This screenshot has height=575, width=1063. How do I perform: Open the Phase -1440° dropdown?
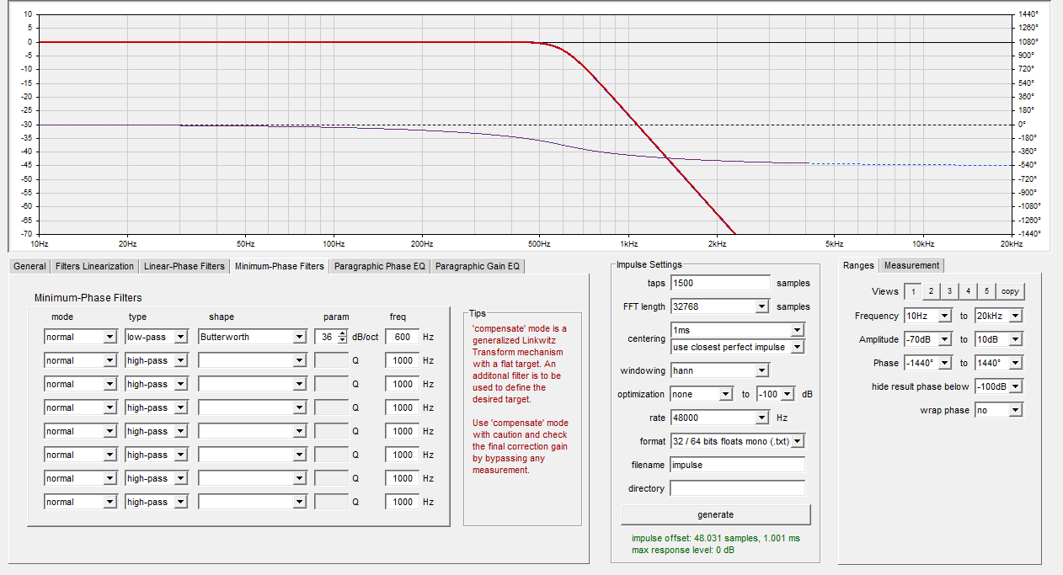click(x=927, y=363)
